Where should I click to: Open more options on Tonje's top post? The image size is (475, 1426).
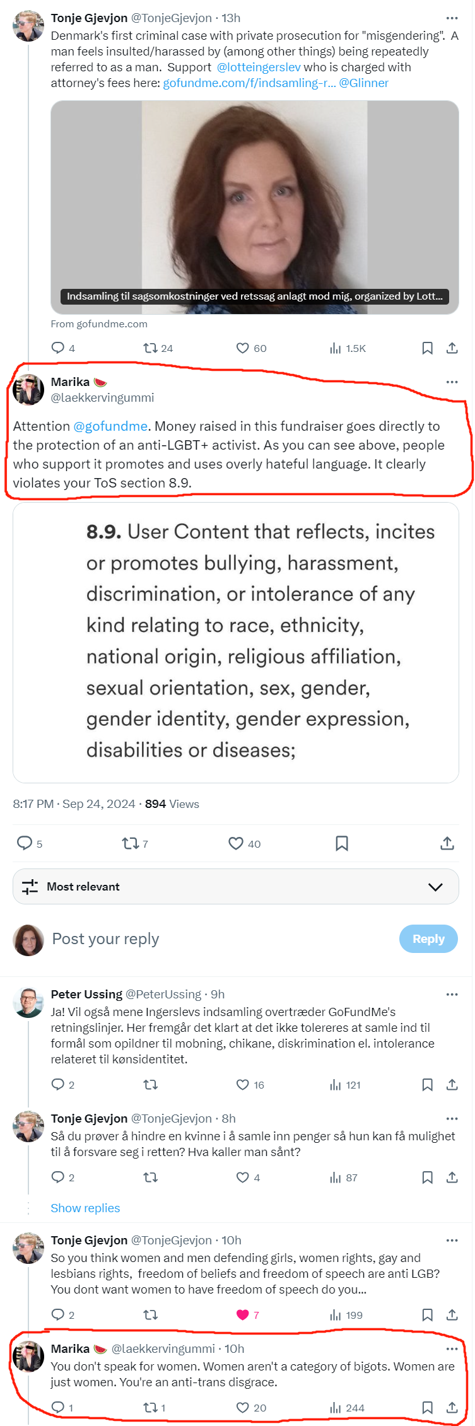pos(452,18)
